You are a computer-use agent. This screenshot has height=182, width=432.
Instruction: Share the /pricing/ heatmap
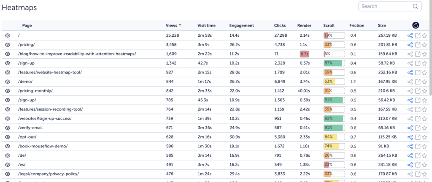click(x=410, y=45)
